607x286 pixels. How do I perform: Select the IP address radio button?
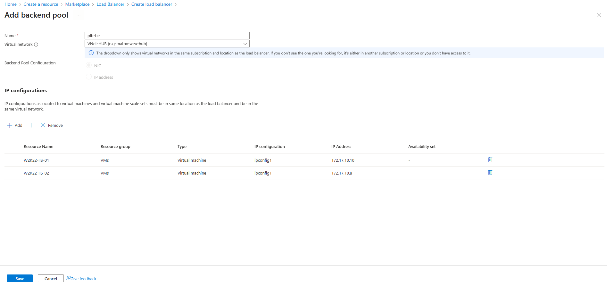(x=89, y=77)
